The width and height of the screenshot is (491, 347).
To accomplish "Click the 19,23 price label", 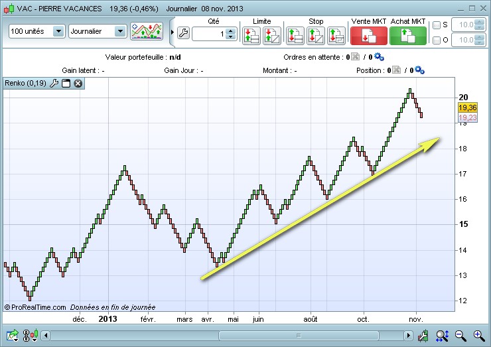I will coord(468,117).
